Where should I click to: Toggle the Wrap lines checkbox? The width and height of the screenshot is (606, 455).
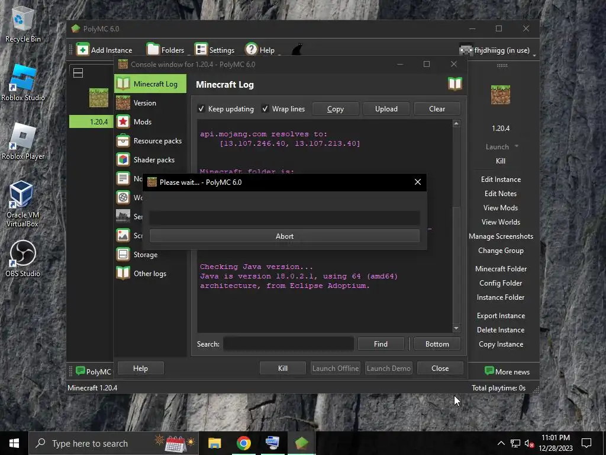[283, 109]
